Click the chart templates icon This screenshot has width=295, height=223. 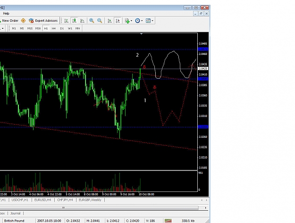148,20
